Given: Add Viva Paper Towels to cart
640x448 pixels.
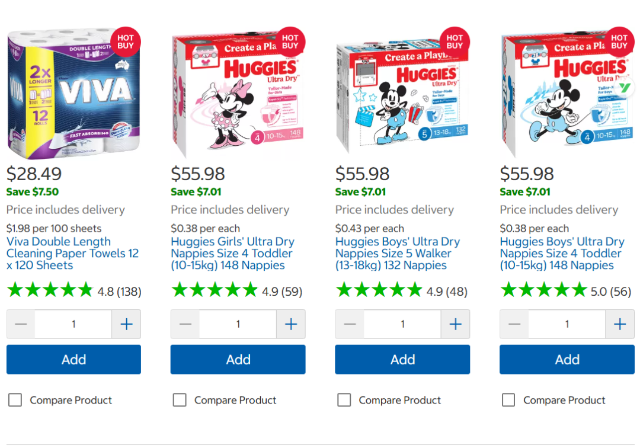Looking at the screenshot, I should tap(73, 360).
